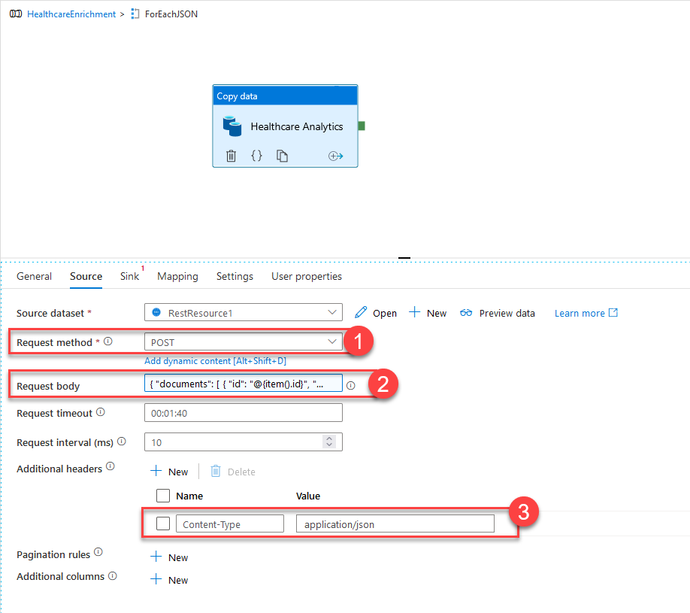Open the Mapping tab
The image size is (690, 613).
[177, 276]
